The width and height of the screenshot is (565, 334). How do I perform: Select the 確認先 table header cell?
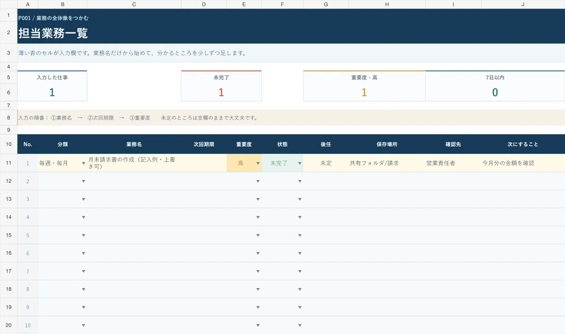(453, 144)
